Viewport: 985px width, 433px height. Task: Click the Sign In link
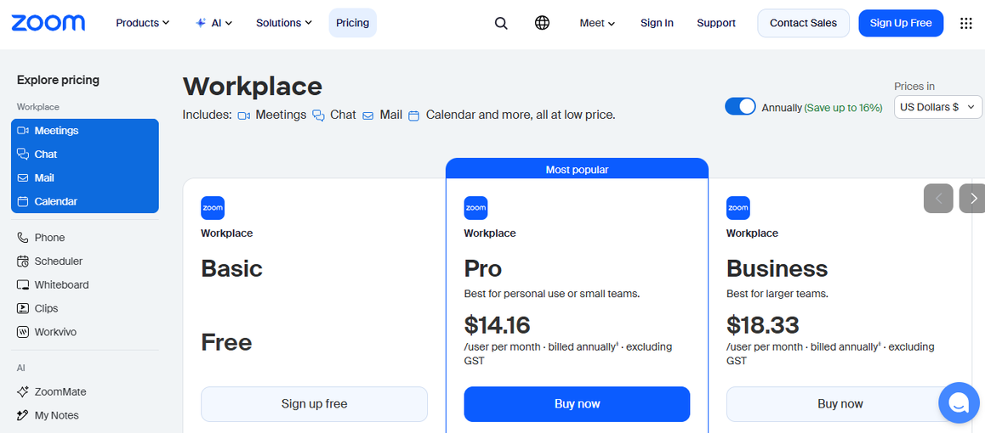pos(657,23)
